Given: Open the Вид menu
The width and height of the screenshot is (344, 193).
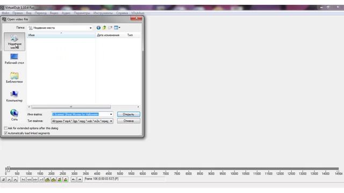Looking at the screenshot, I should (x=28, y=13).
